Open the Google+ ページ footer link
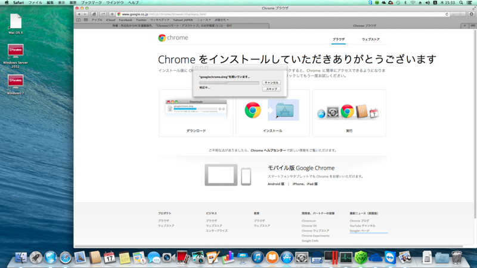 pos(360,230)
